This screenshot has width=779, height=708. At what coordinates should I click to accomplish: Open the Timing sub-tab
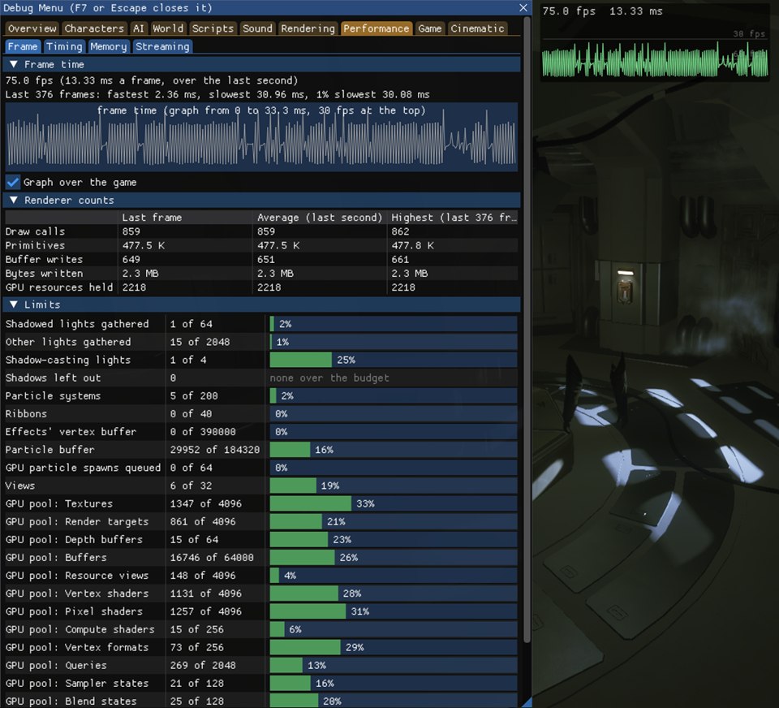click(x=64, y=46)
